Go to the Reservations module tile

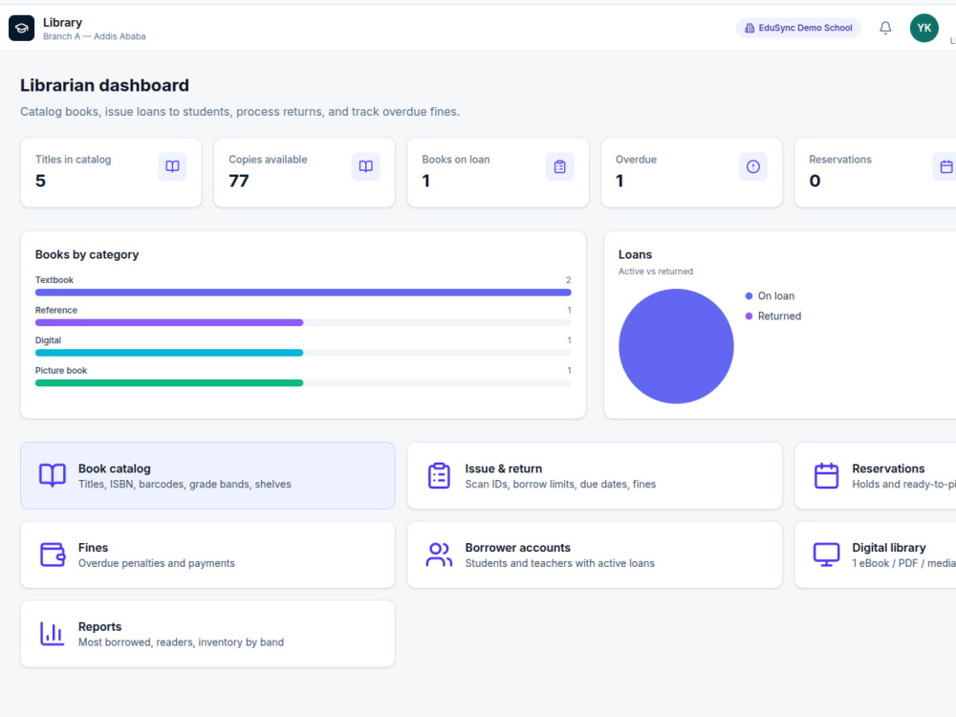click(x=876, y=475)
